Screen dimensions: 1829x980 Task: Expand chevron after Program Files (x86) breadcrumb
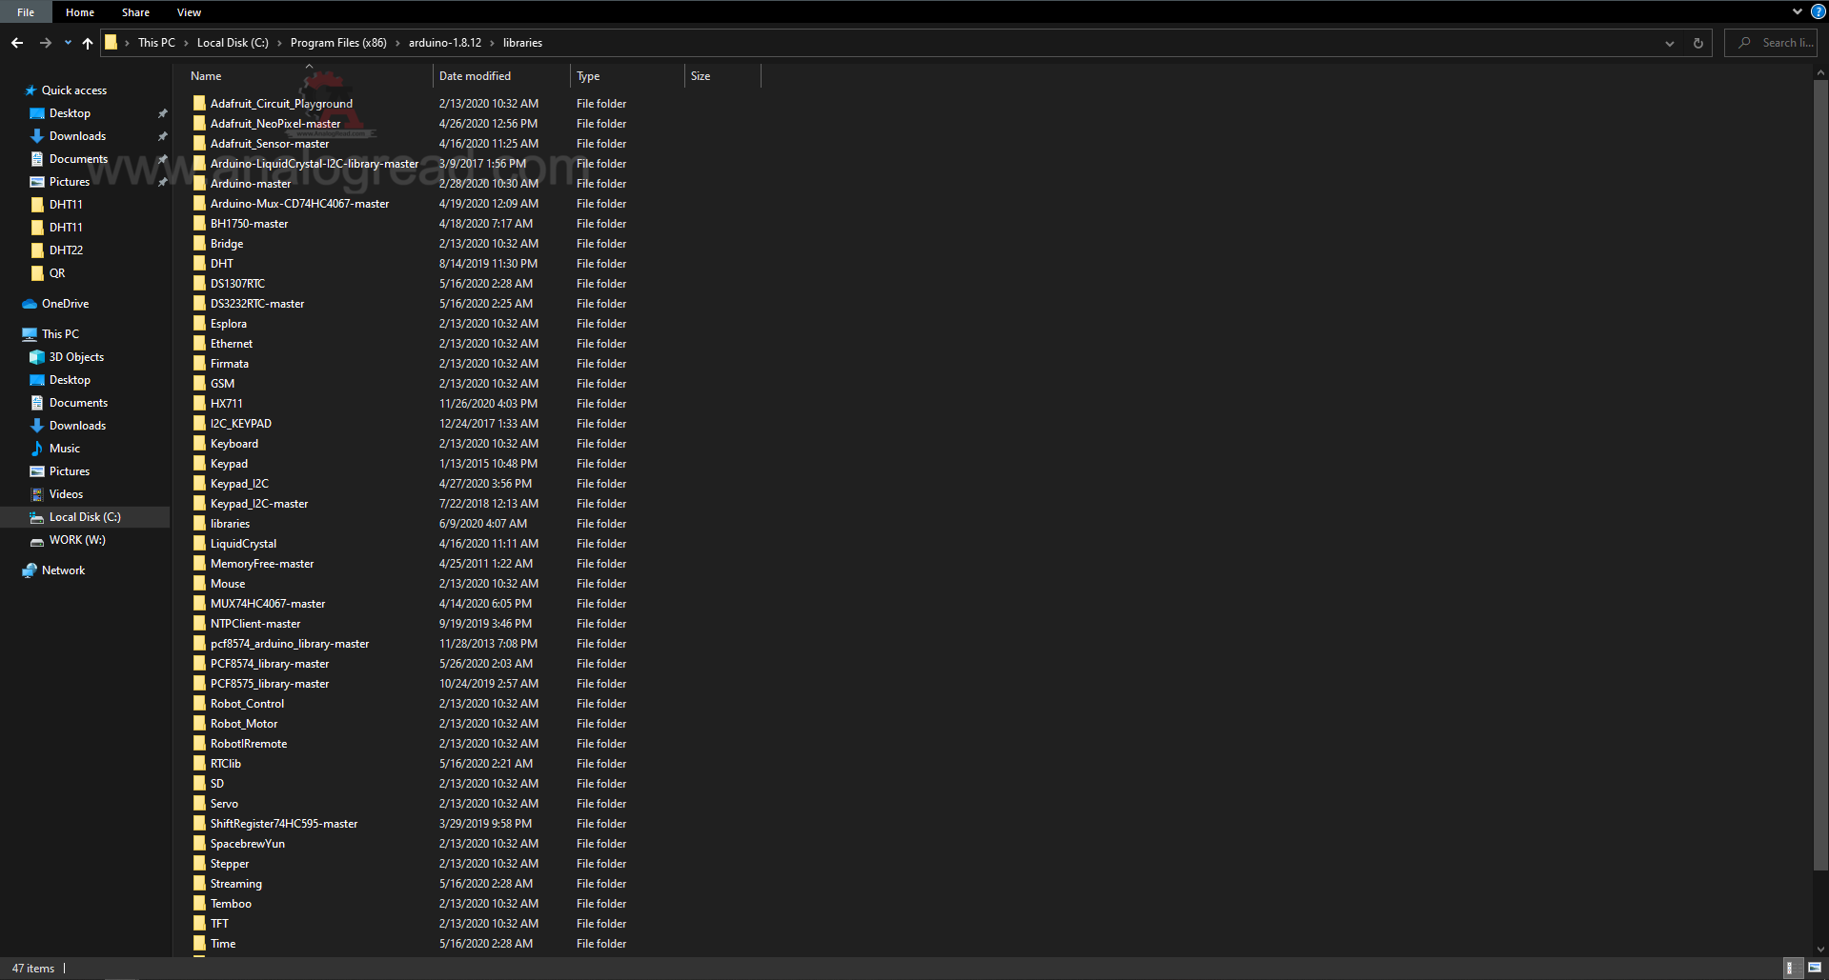pyautogui.click(x=397, y=43)
